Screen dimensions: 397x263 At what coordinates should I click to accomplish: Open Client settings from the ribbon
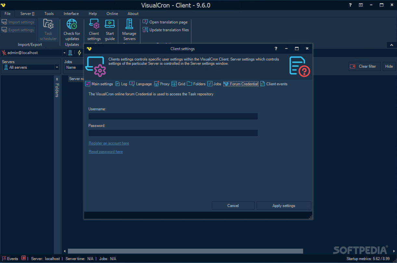pos(94,30)
